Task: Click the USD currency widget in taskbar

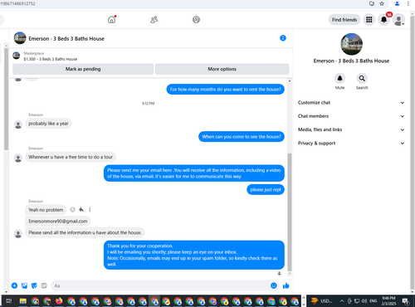Action: 322,301
